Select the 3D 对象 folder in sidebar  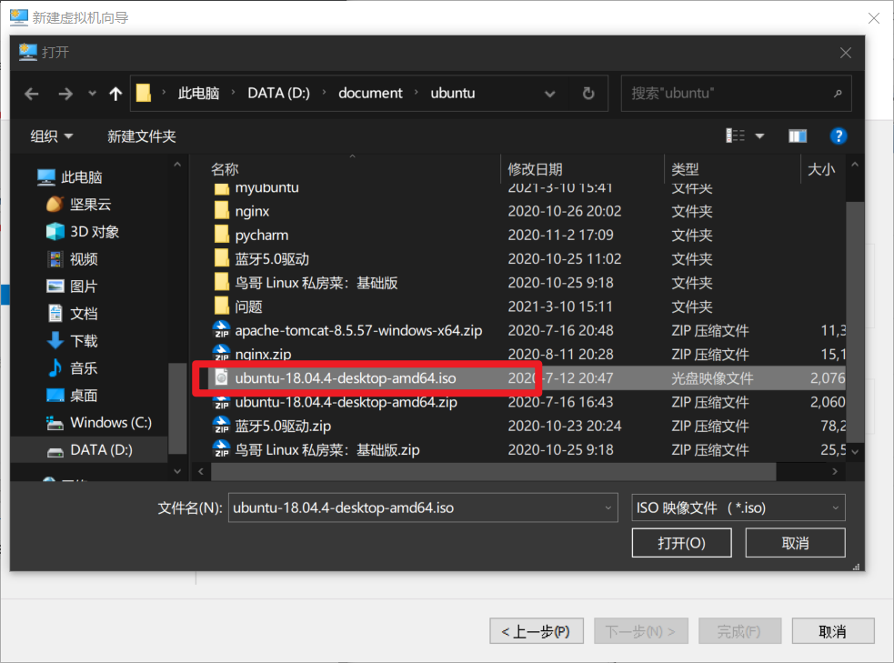(x=95, y=232)
